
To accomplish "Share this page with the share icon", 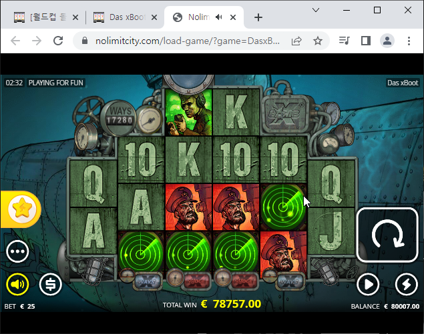I will pyautogui.click(x=296, y=41).
